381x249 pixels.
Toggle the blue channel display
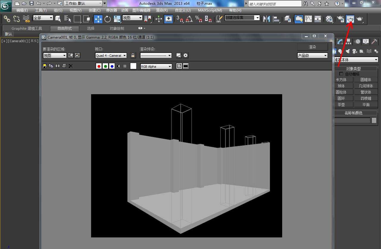click(x=112, y=66)
